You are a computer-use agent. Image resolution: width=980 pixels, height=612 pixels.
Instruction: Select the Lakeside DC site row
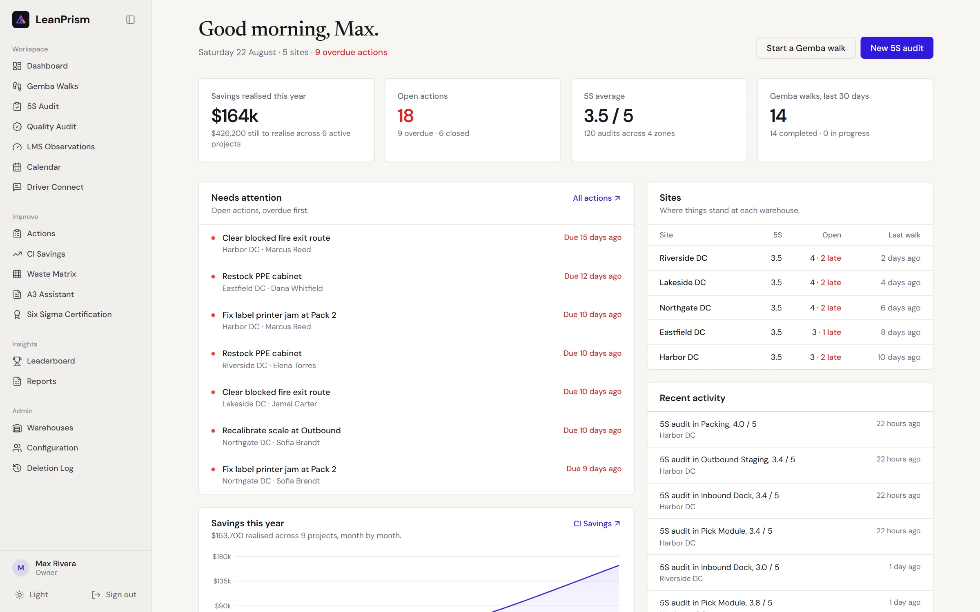(790, 282)
